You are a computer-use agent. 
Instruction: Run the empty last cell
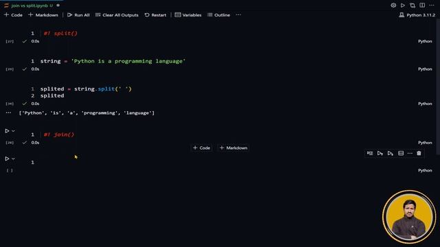(7, 158)
